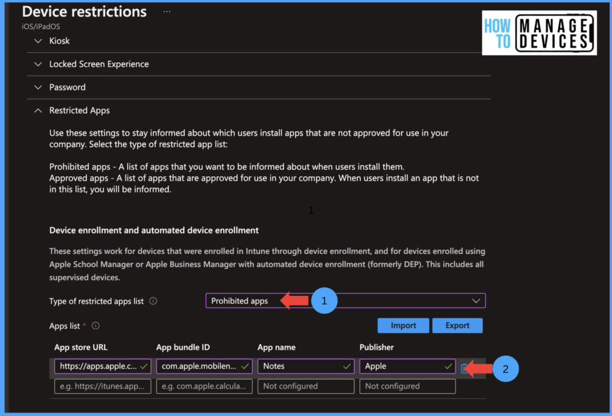Click the dropdown arrow of Prohibited apps
This screenshot has width=612, height=416.
click(x=476, y=301)
